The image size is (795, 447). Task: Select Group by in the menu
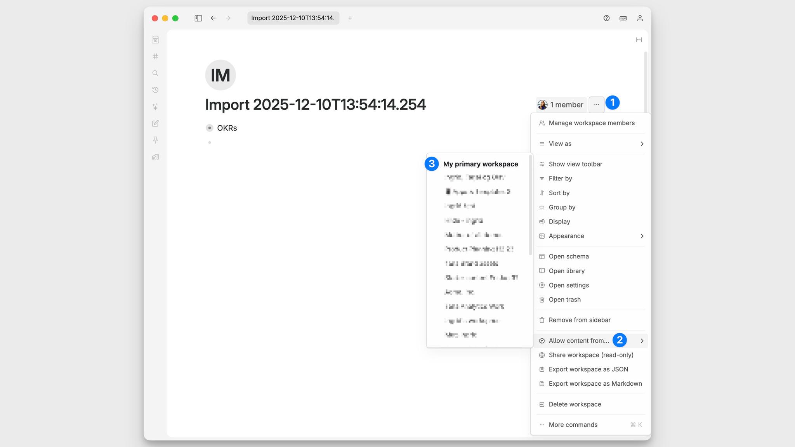[x=591, y=207]
